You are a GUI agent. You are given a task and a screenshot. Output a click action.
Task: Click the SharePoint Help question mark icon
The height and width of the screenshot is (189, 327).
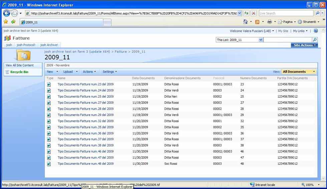316,31
